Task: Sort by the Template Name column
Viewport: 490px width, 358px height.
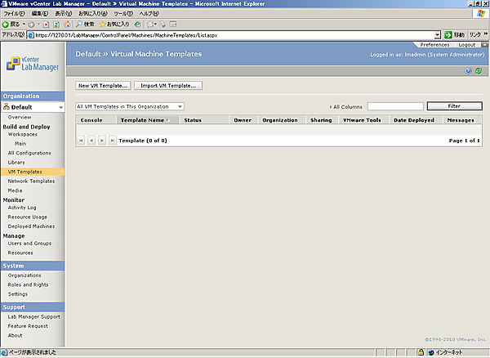Action: coord(142,119)
